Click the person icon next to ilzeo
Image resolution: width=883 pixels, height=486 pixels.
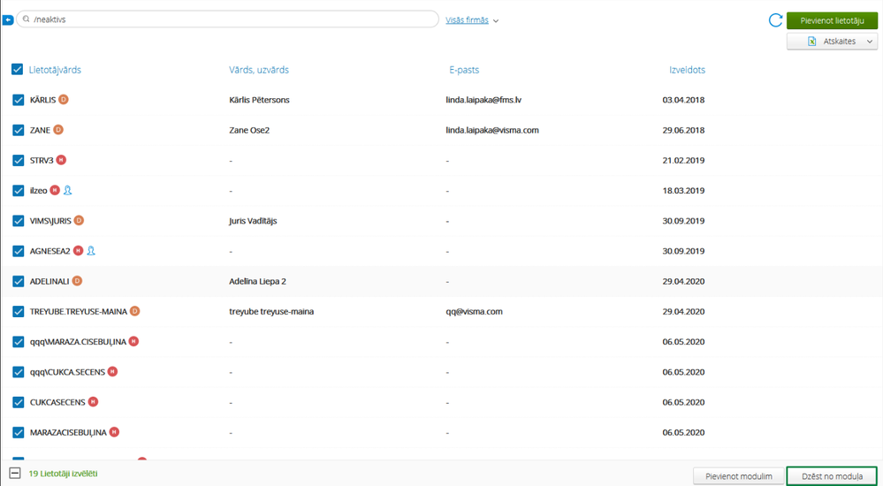[x=67, y=190]
